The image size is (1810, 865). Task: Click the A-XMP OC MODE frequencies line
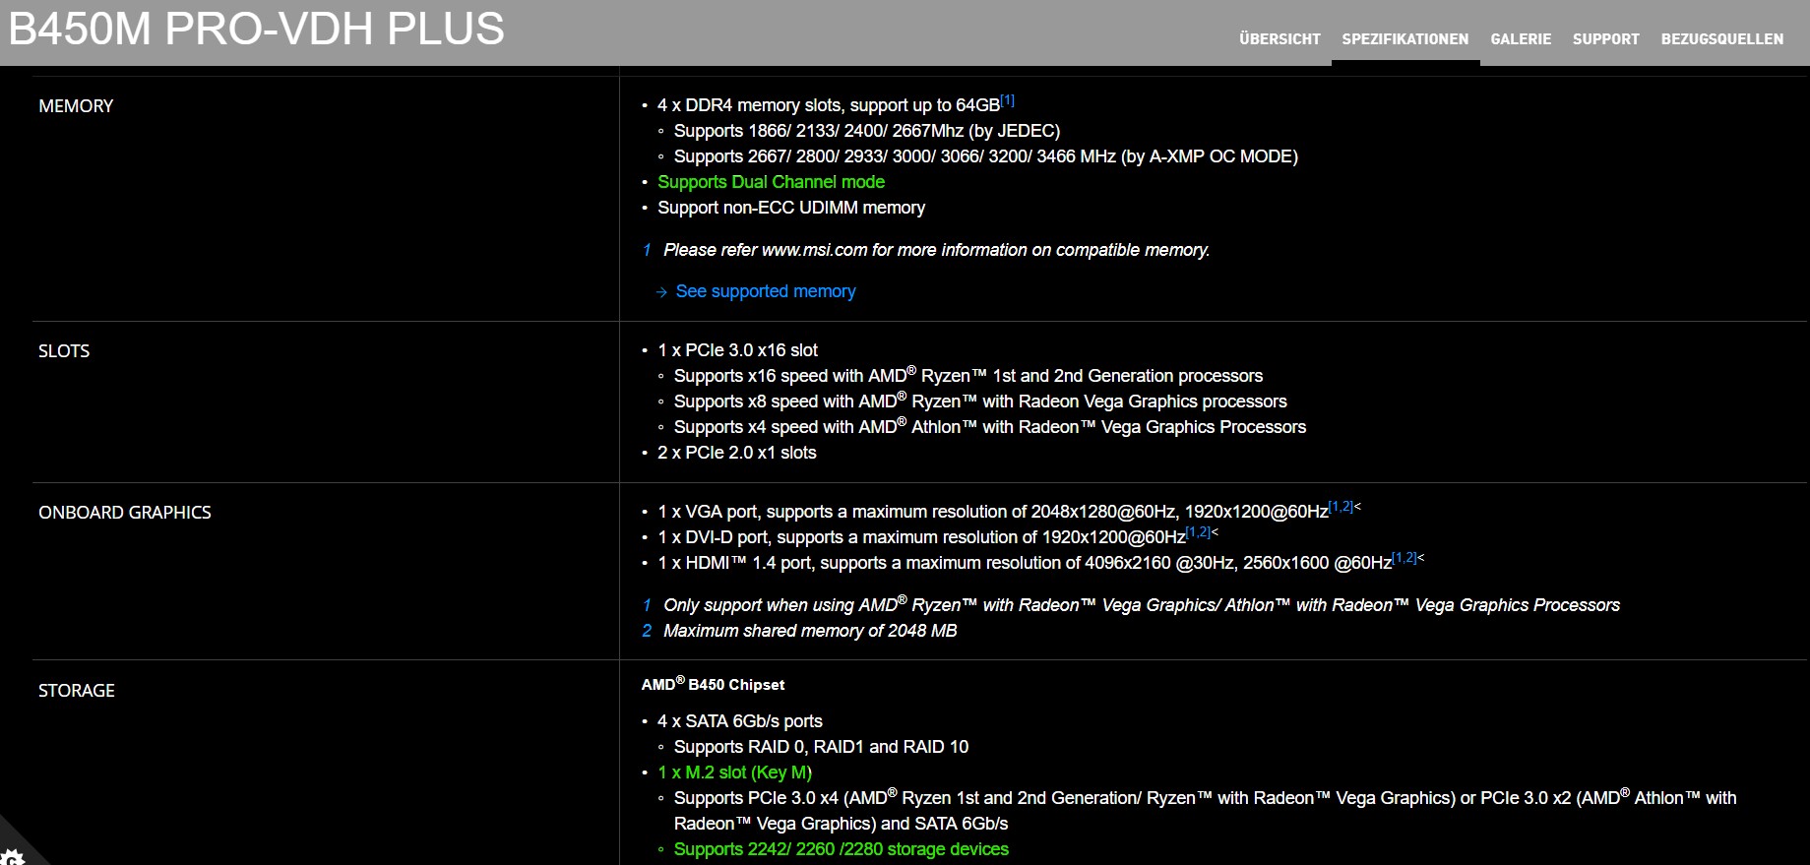coord(986,156)
